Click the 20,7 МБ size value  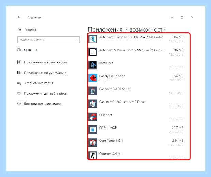pos(178,128)
